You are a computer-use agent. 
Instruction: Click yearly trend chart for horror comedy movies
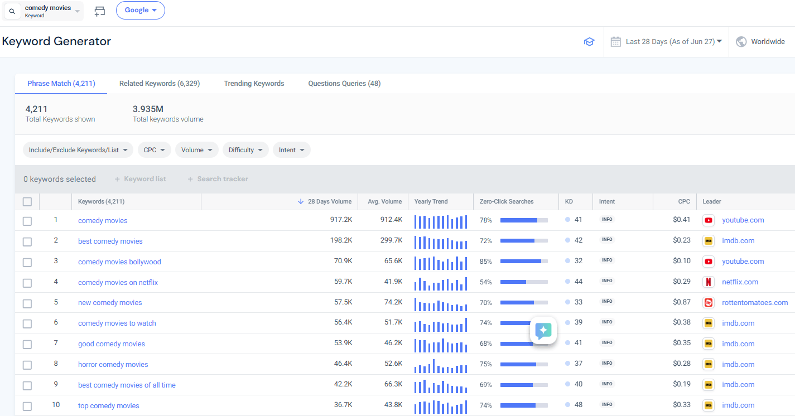pyautogui.click(x=441, y=366)
